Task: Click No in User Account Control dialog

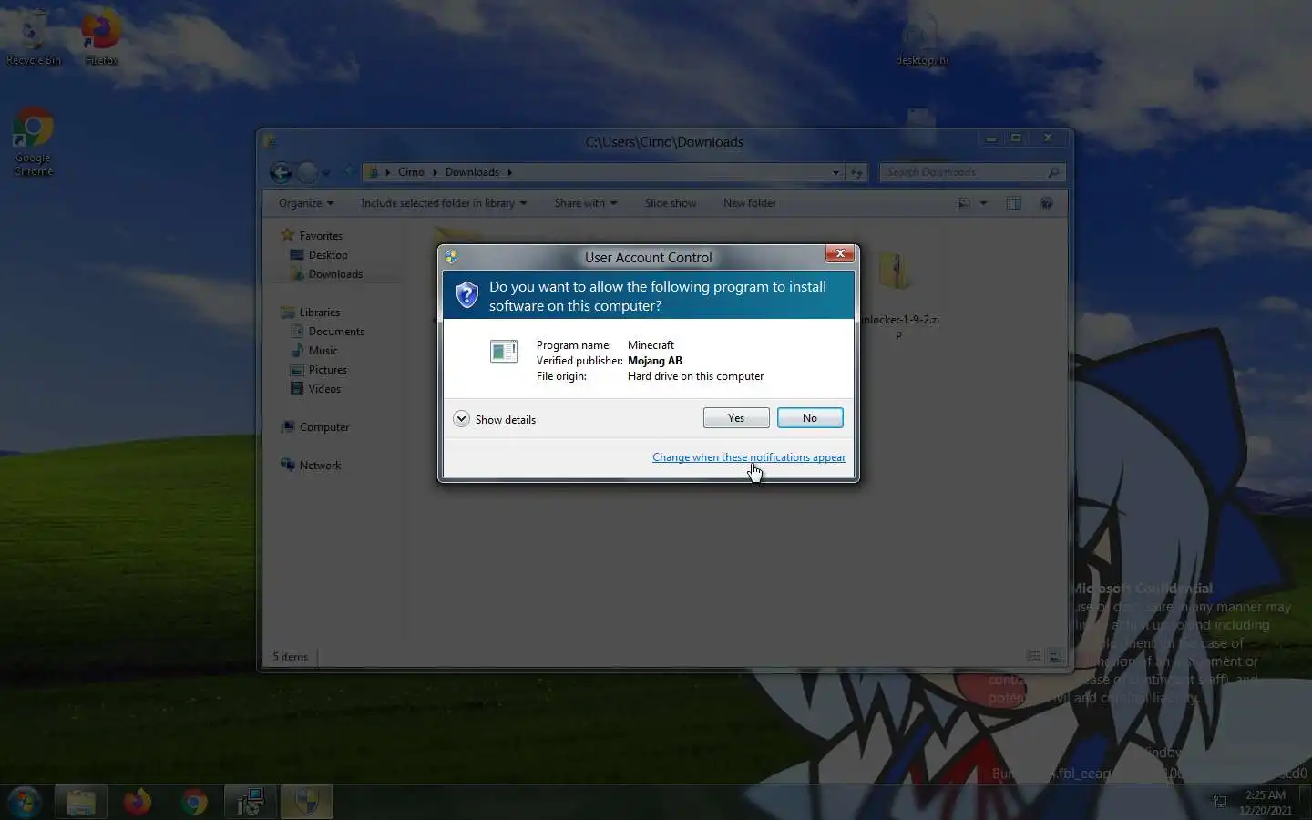Action: click(x=810, y=418)
